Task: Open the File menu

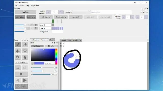Action: pyautogui.click(x=16, y=6)
